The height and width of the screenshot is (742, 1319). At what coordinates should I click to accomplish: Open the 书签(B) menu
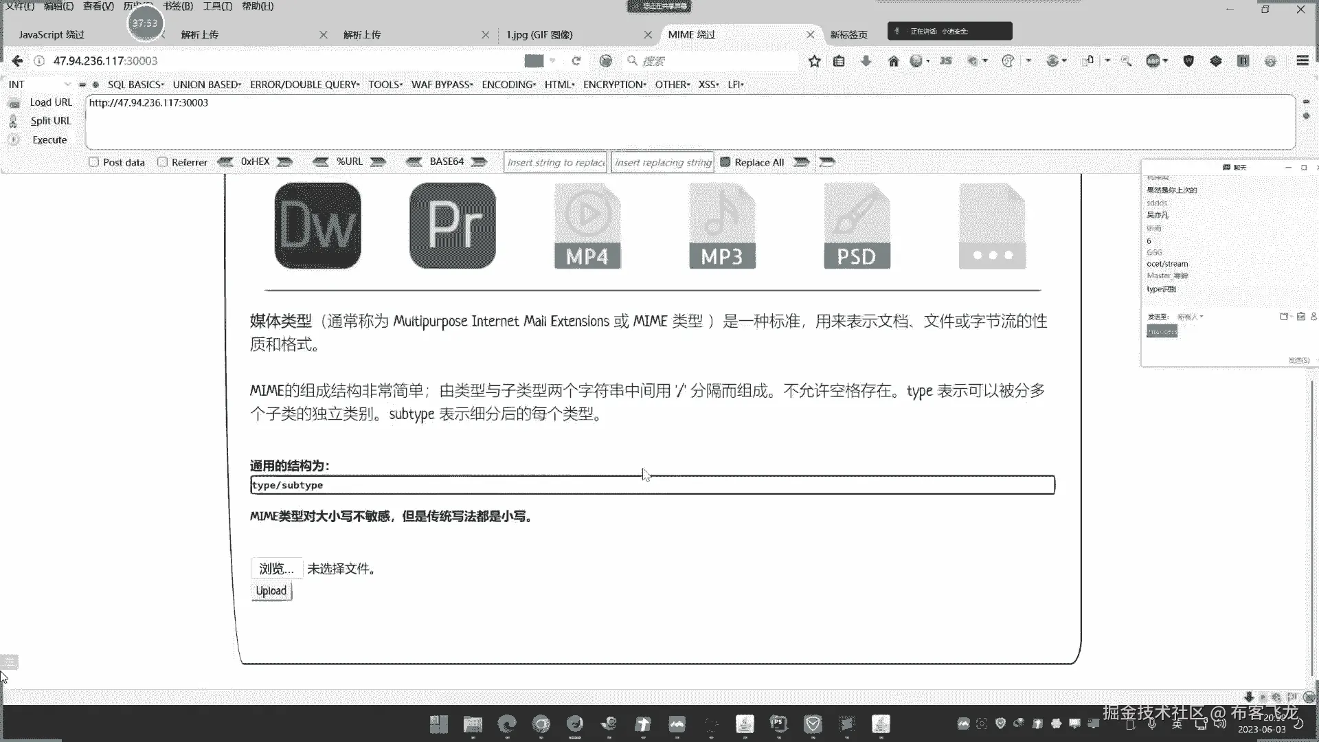pos(178,6)
